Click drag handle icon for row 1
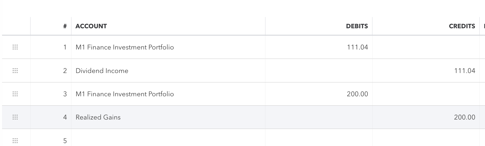This screenshot has width=485, height=146. tap(15, 47)
